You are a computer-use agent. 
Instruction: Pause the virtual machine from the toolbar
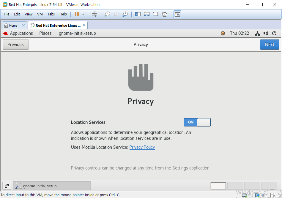coord(77,14)
